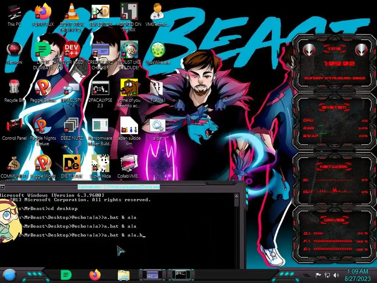Click cmd scrollbar up arrow

tap(237, 196)
